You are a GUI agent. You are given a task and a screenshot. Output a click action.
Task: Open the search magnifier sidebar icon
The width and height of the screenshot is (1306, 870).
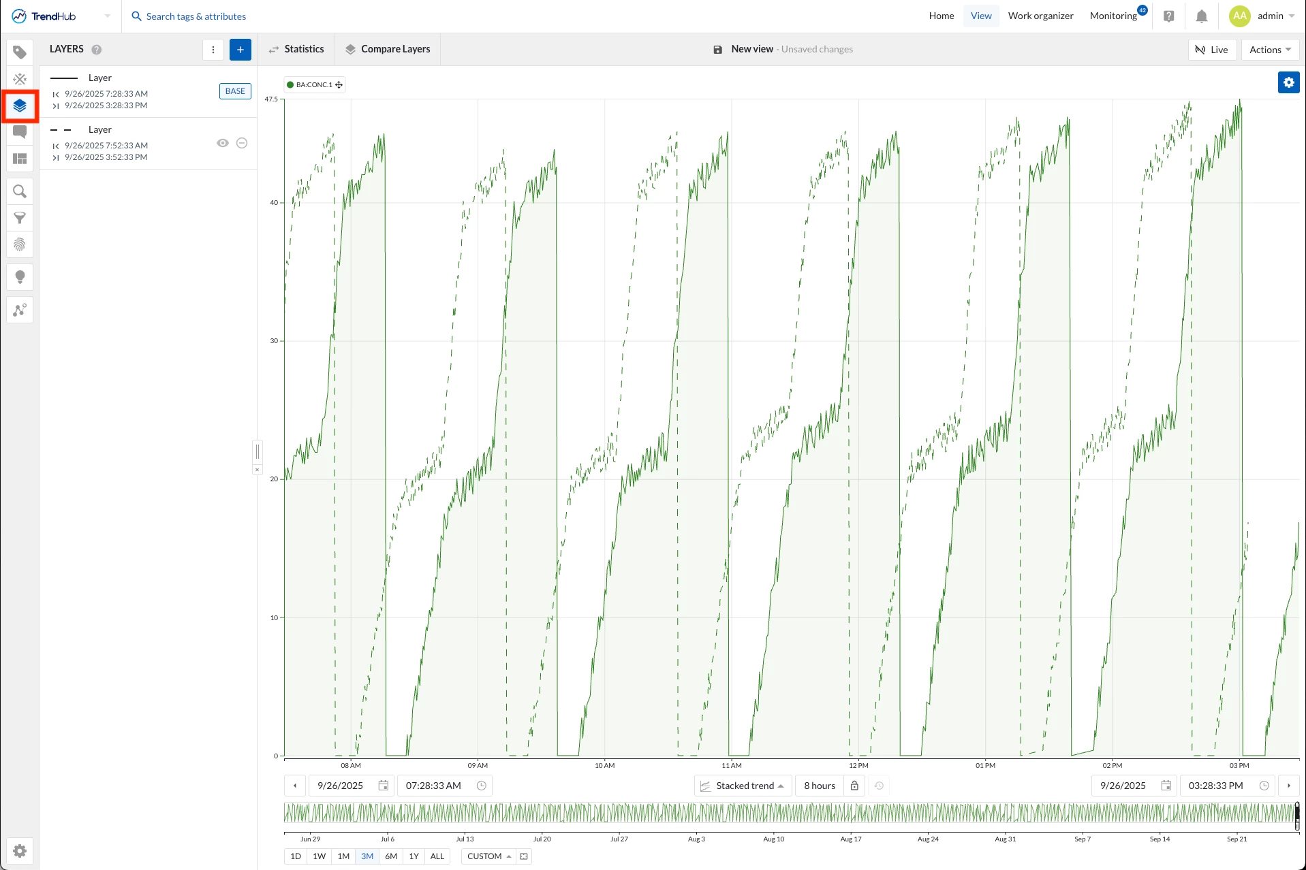point(20,191)
